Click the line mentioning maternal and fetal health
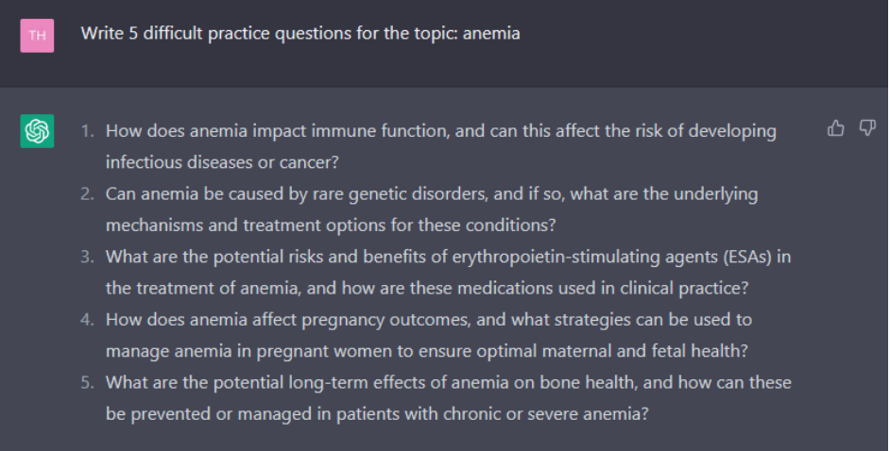This screenshot has width=890, height=451. [x=427, y=351]
